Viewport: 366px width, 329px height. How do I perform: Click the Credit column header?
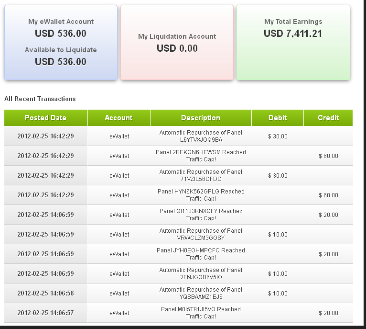[328, 118]
